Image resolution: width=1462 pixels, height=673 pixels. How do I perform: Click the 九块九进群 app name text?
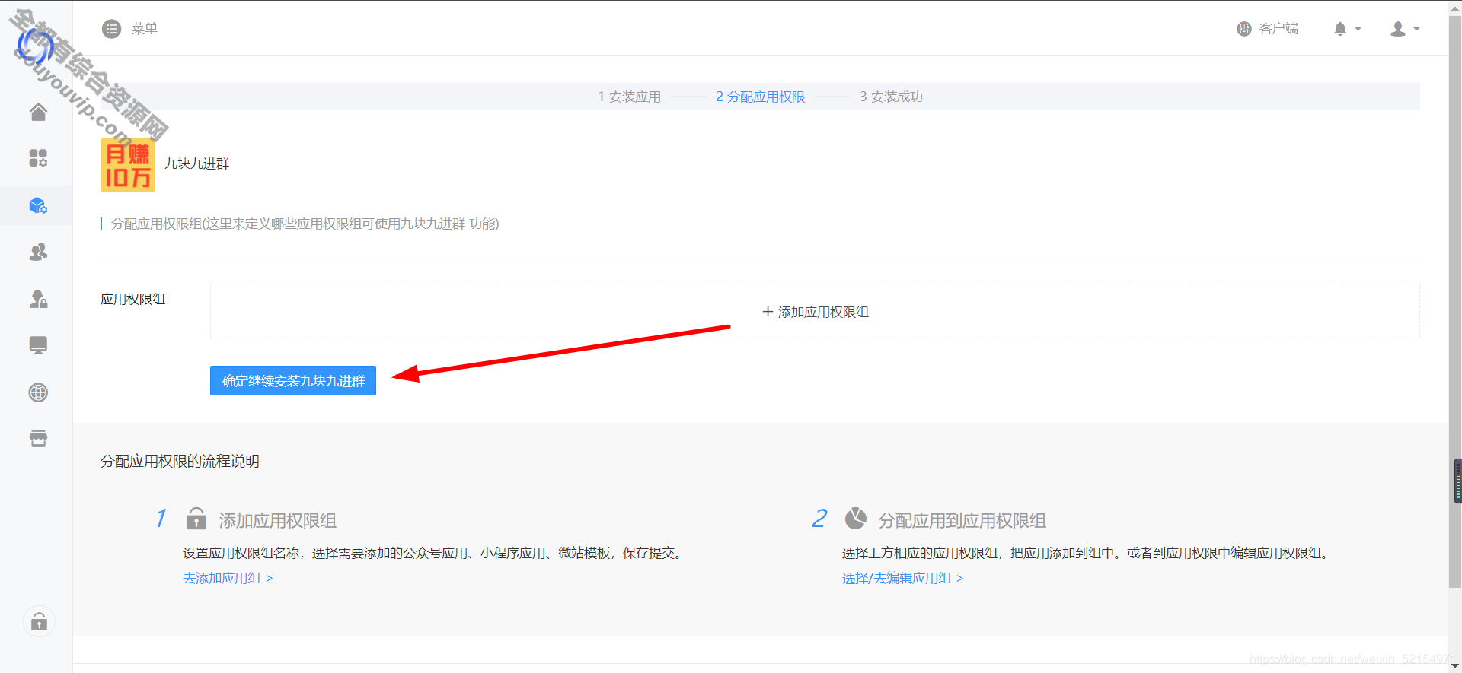196,163
